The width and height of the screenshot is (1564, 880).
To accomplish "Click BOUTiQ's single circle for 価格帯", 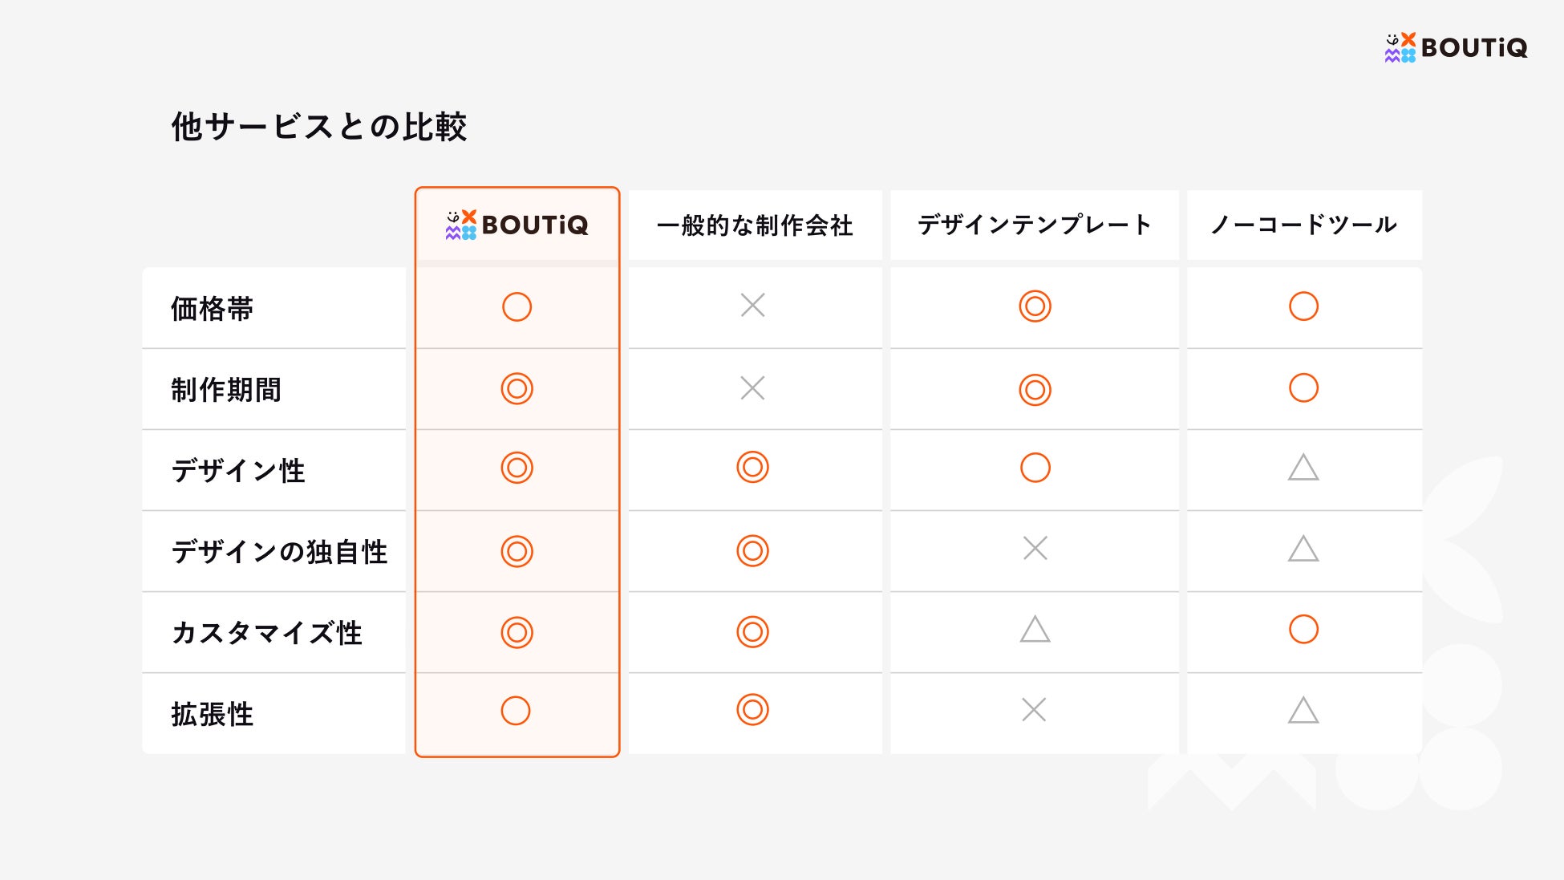I will 517,306.
